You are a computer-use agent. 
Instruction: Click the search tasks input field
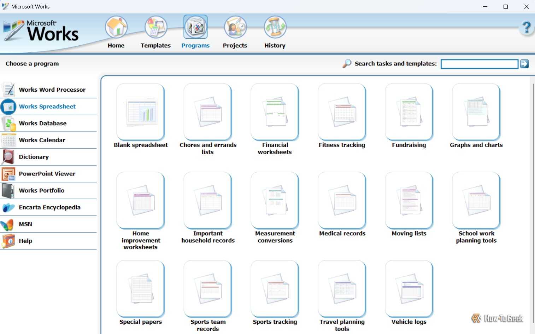pyautogui.click(x=479, y=64)
